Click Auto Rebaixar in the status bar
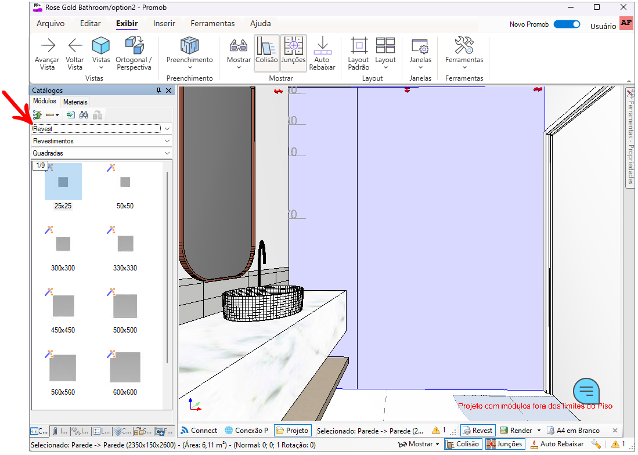This screenshot has width=638, height=455. tap(557, 445)
